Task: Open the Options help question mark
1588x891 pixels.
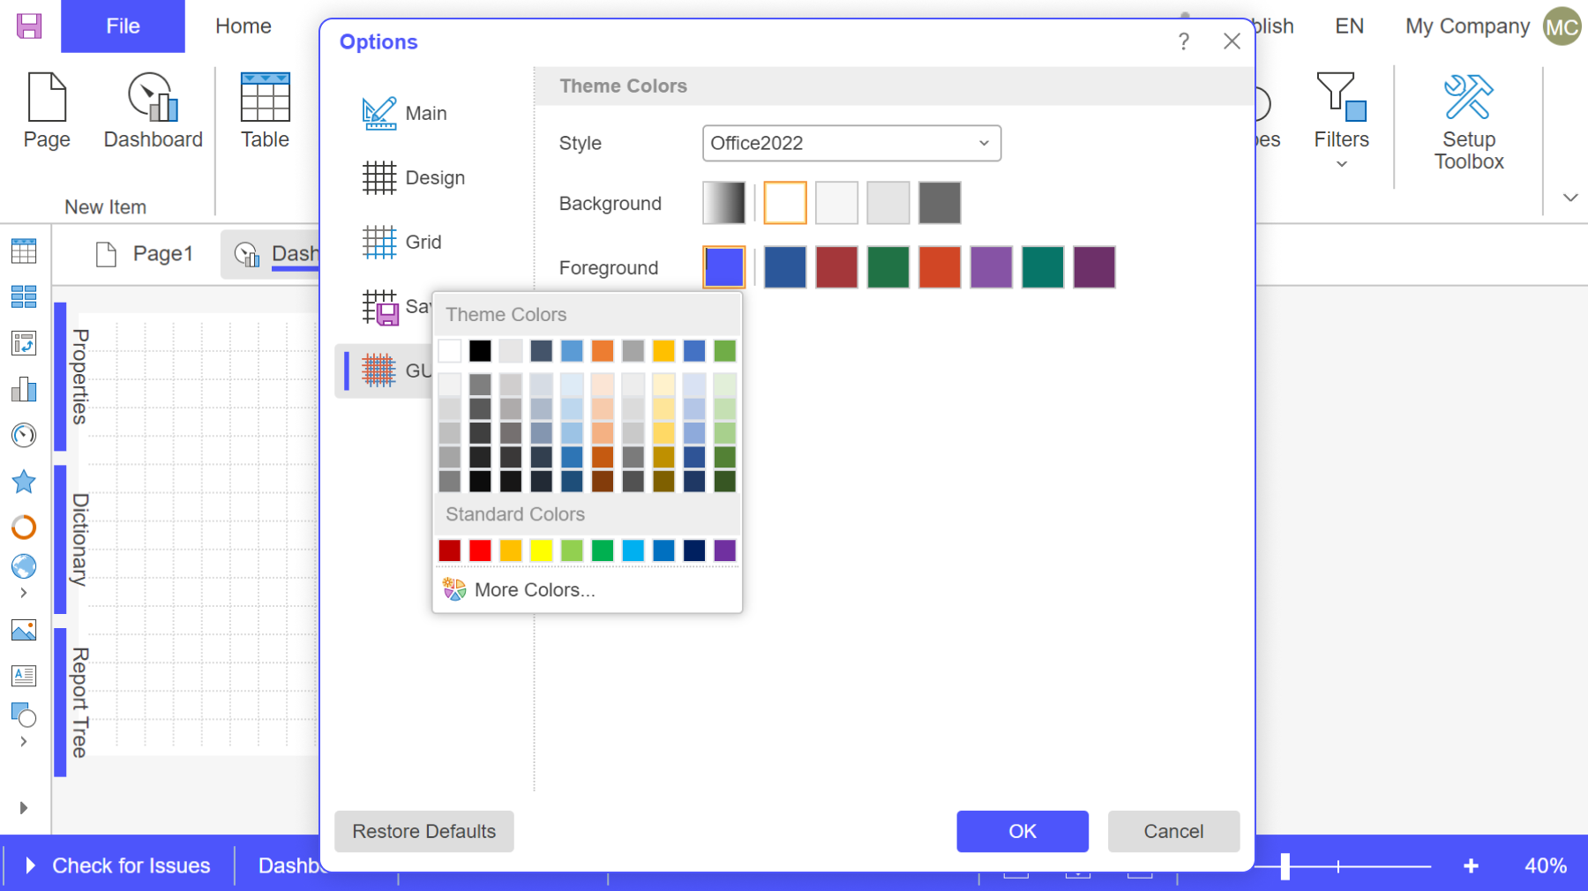Action: (x=1184, y=41)
